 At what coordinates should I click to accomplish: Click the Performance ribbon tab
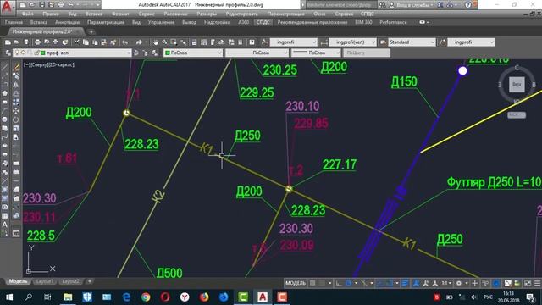pos(393,22)
